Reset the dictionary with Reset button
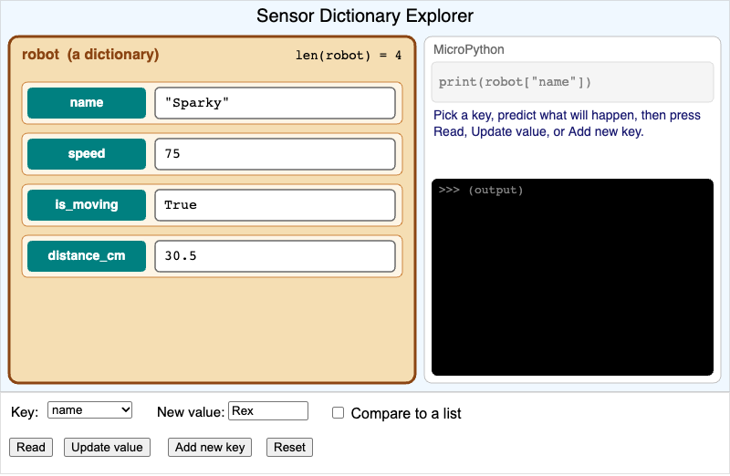 [289, 447]
